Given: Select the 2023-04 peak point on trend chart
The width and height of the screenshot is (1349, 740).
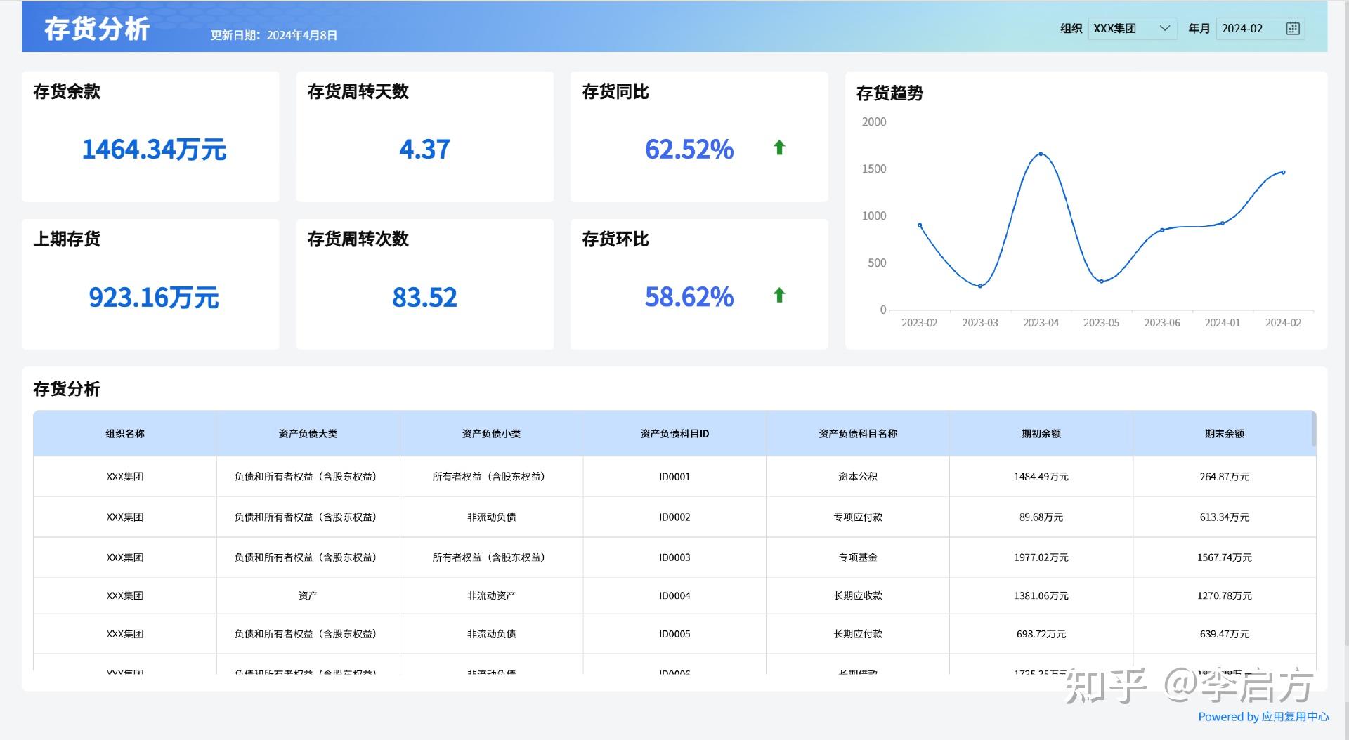Looking at the screenshot, I should 1042,153.
